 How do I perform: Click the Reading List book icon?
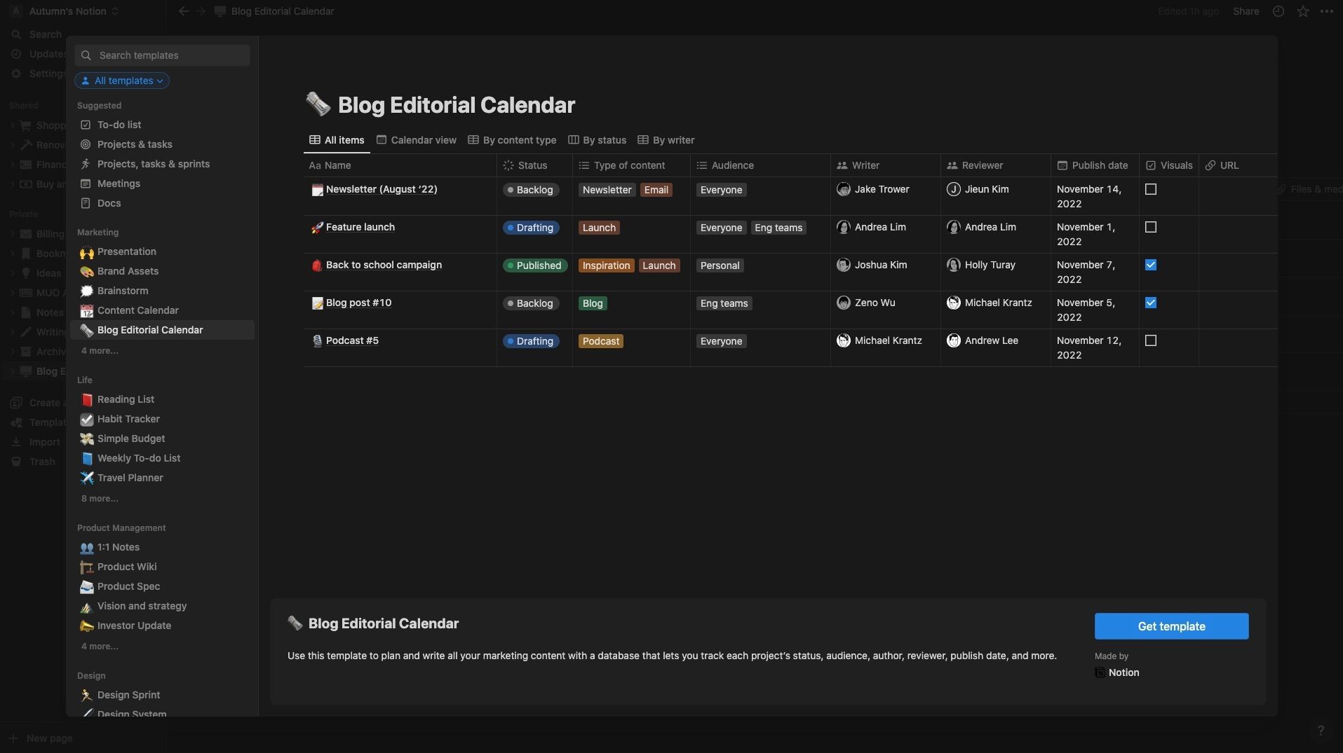[86, 400]
